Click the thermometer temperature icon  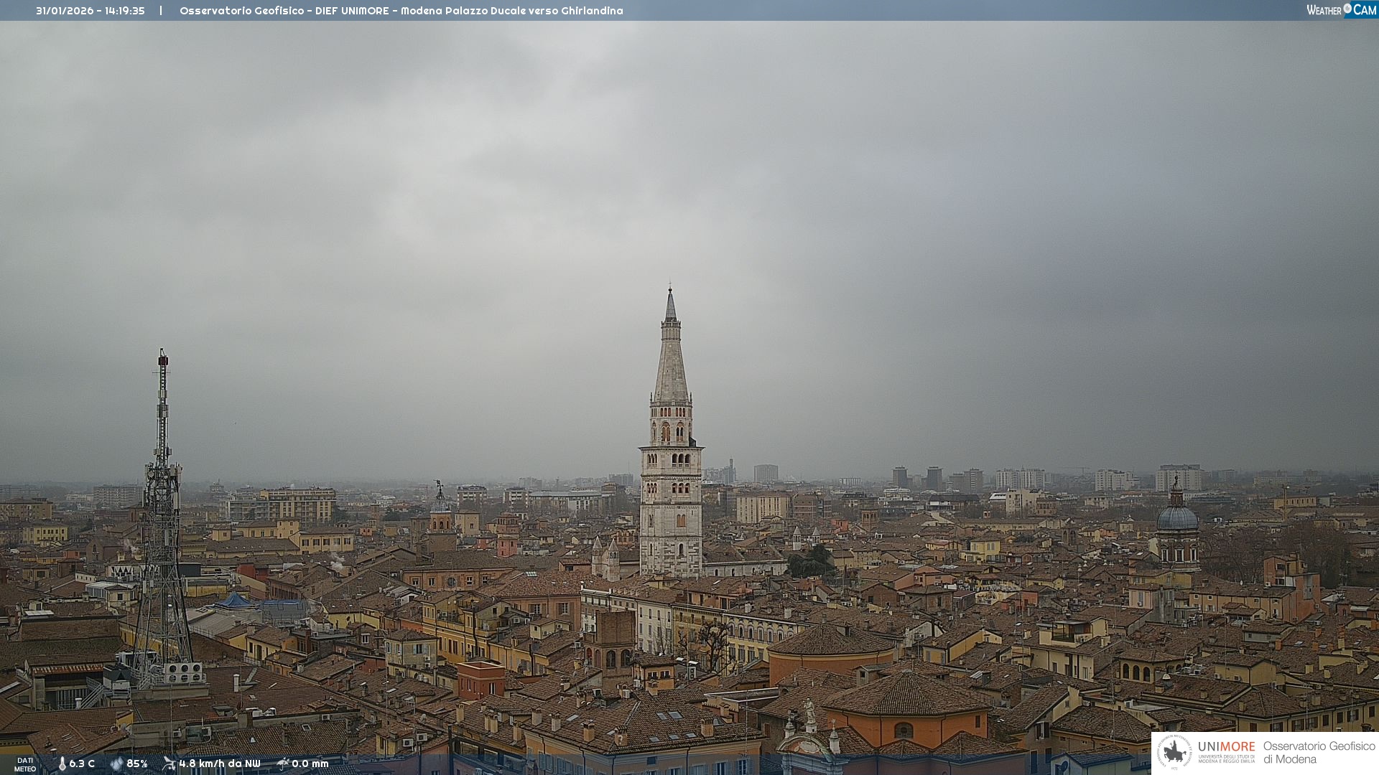pos(62,764)
